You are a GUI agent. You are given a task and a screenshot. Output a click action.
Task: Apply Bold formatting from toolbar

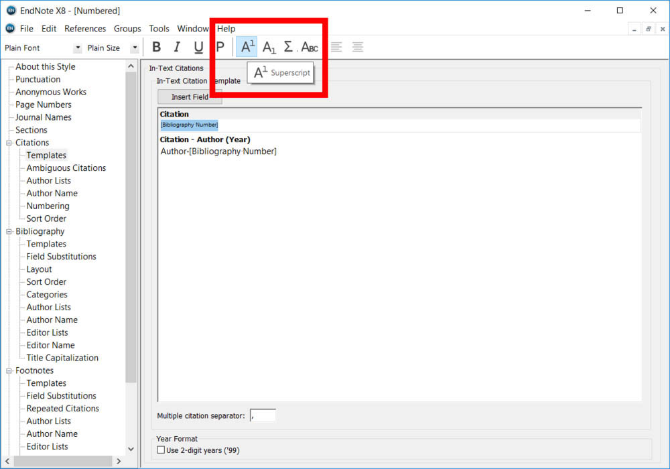tap(157, 47)
